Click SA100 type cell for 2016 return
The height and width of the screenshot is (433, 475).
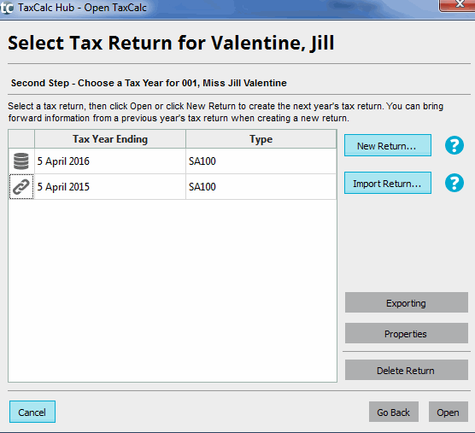point(261,161)
